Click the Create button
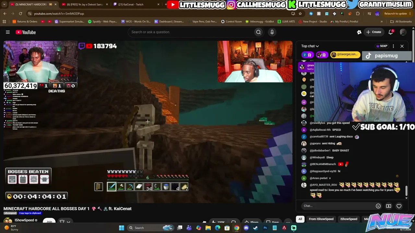Image resolution: width=415 pixels, height=233 pixels. coord(373,32)
